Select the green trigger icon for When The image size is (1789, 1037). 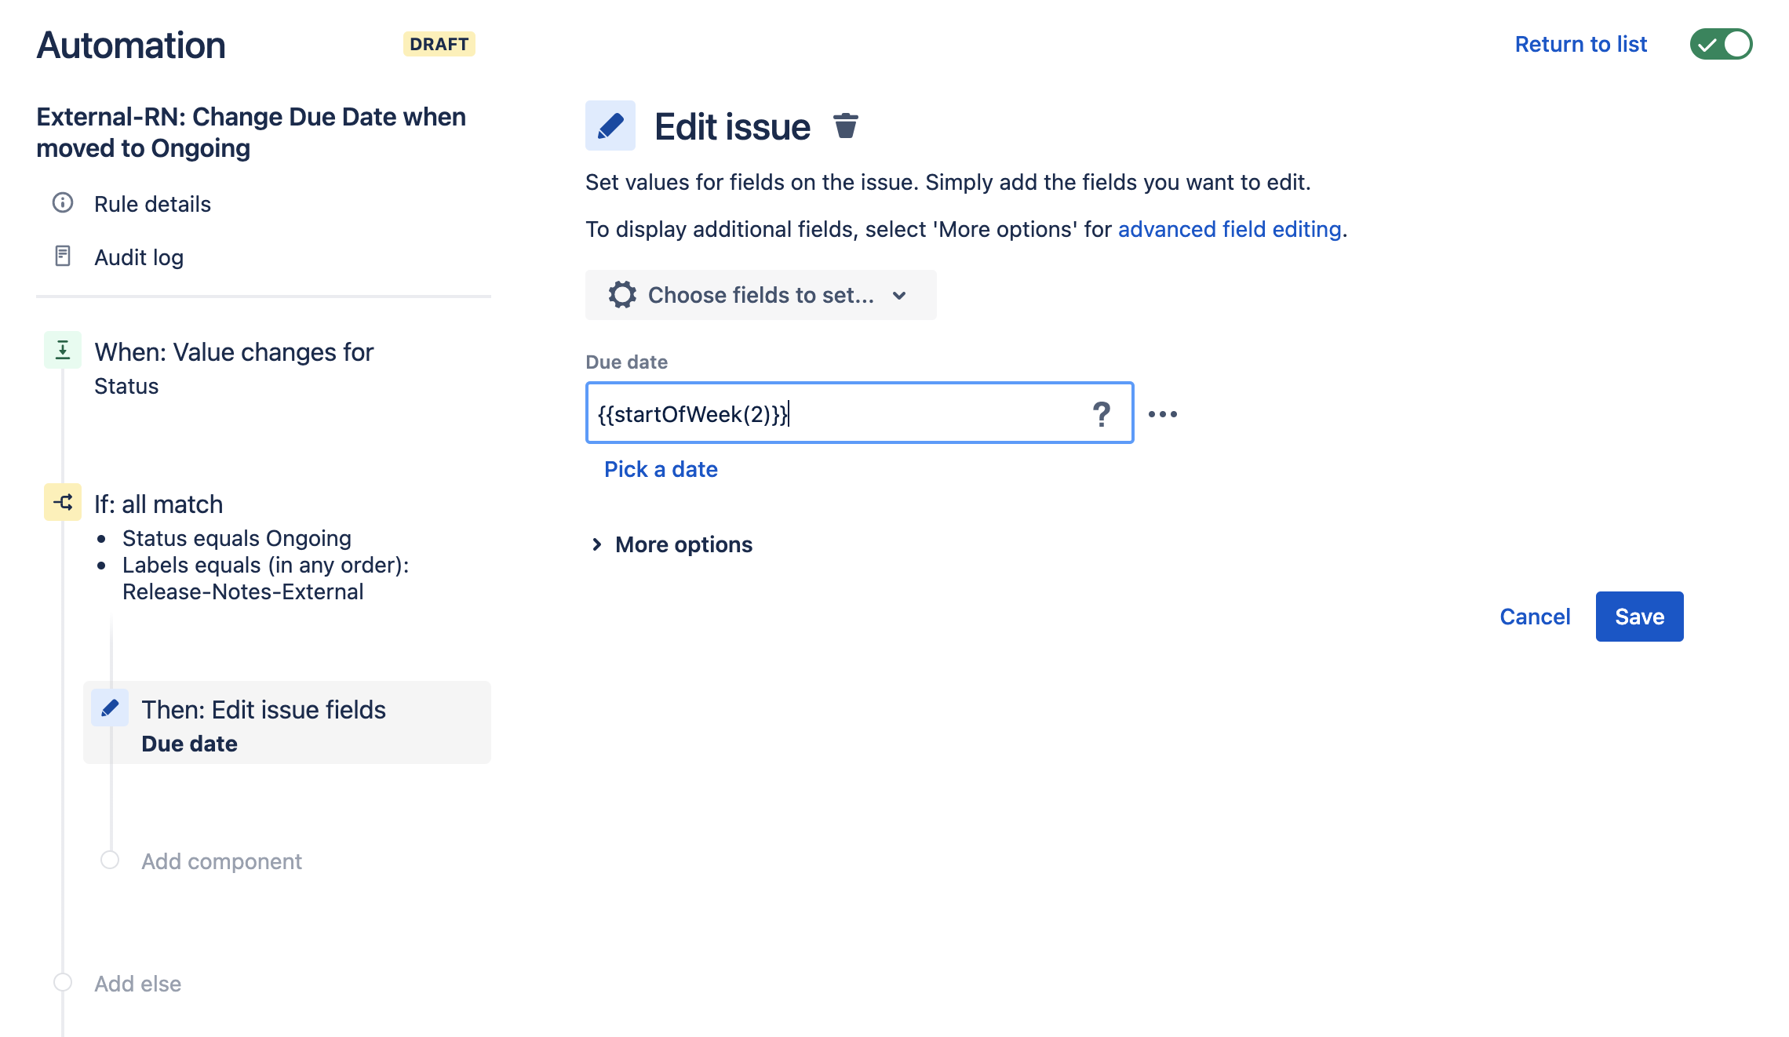63,350
